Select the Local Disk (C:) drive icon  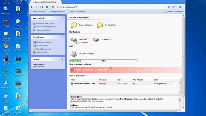(74, 39)
